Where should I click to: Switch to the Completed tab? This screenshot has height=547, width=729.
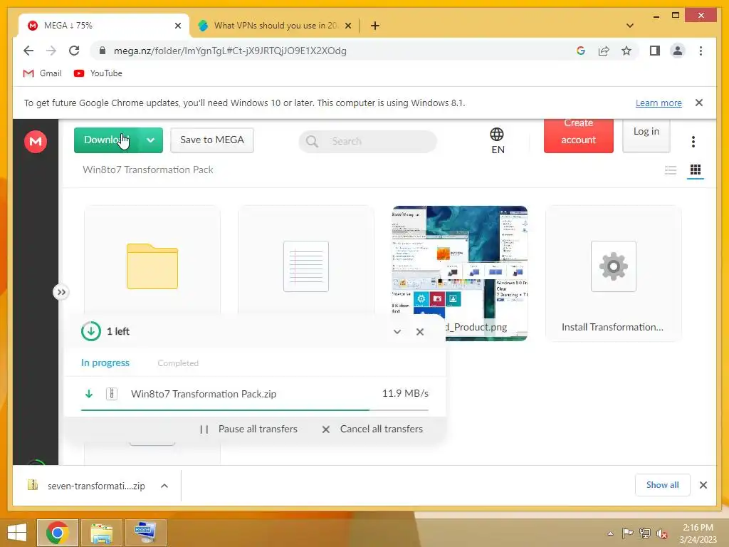(178, 363)
